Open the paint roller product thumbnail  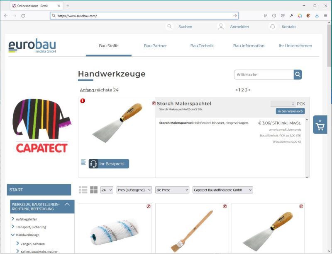[x=115, y=232]
